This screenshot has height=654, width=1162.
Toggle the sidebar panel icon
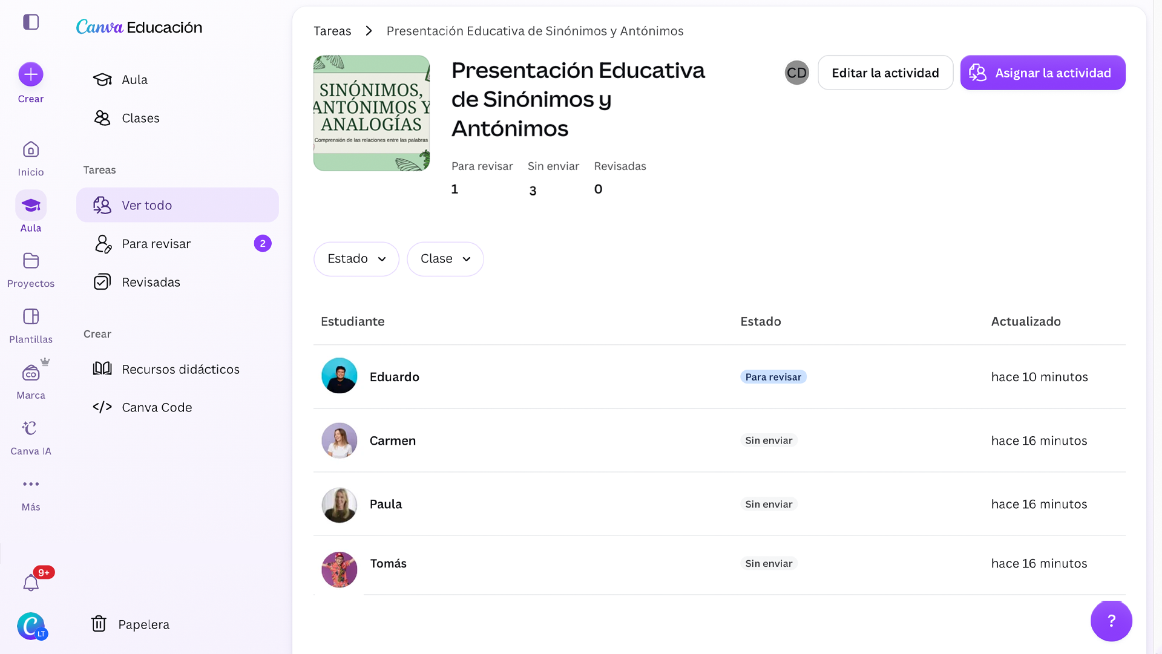[x=31, y=22]
